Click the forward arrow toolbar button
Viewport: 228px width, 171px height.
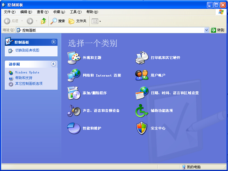coord(30,21)
